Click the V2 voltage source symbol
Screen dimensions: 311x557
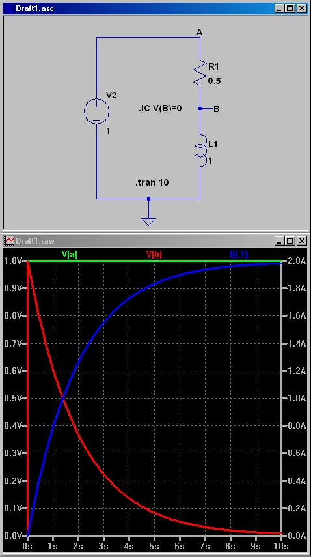coord(96,111)
